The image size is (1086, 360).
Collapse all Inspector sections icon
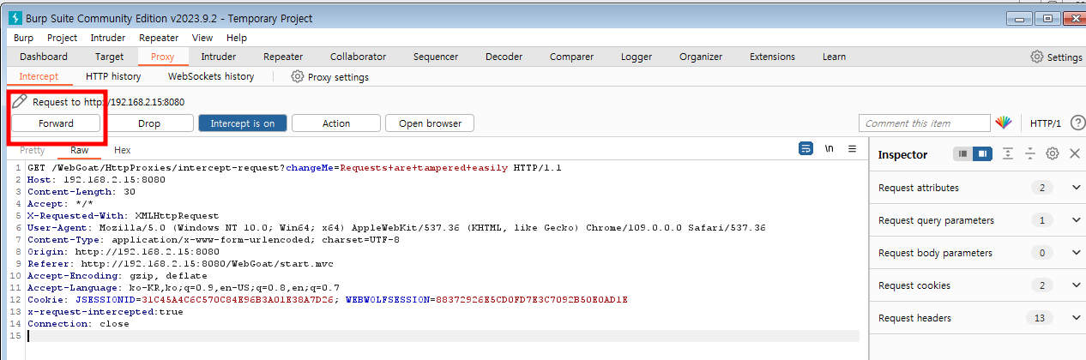click(1030, 154)
